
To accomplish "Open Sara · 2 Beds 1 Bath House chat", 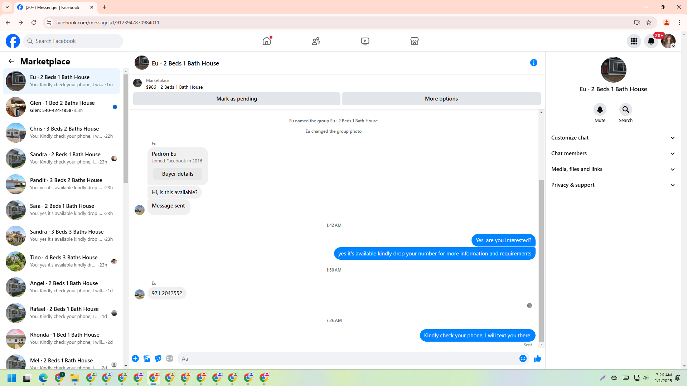I will point(61,210).
